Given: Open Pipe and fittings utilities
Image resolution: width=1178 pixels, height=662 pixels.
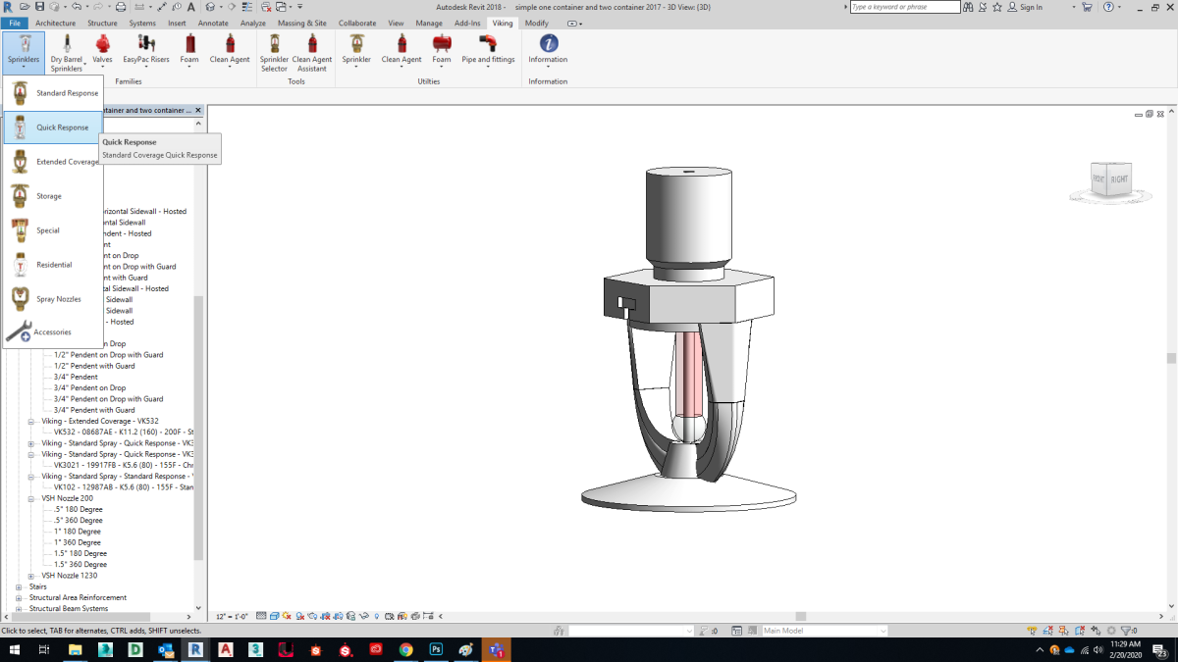Looking at the screenshot, I should pyautogui.click(x=488, y=53).
